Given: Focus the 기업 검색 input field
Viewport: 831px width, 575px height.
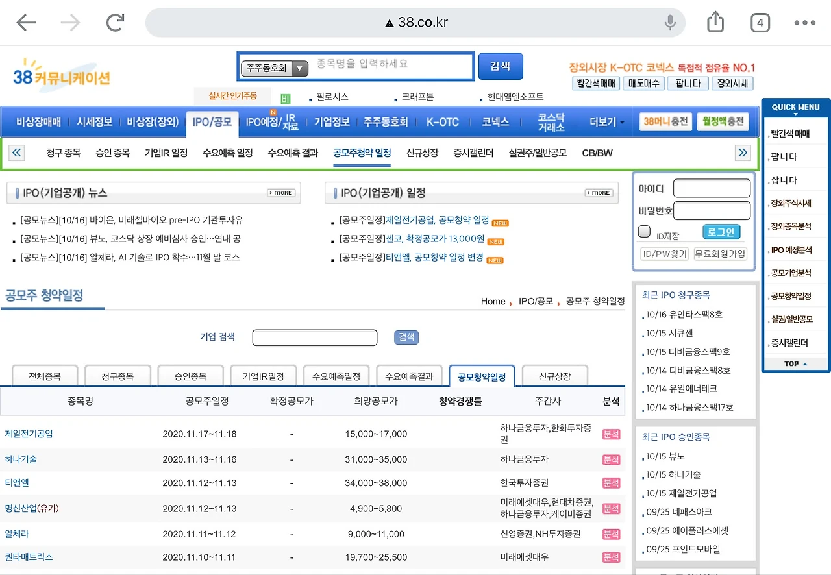Looking at the screenshot, I should [315, 337].
